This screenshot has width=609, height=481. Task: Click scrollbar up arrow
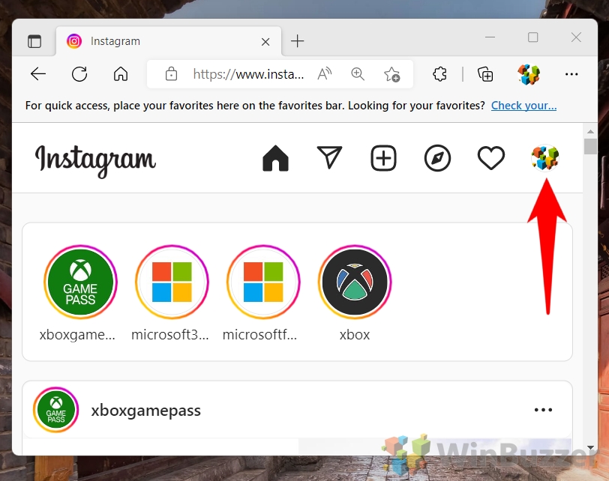[590, 132]
